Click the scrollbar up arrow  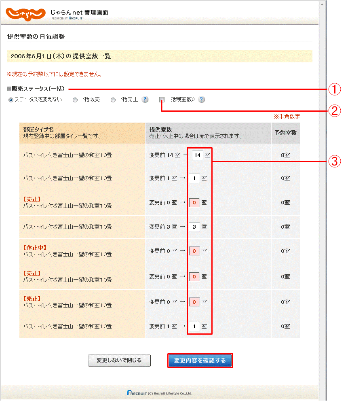click(x=322, y=4)
